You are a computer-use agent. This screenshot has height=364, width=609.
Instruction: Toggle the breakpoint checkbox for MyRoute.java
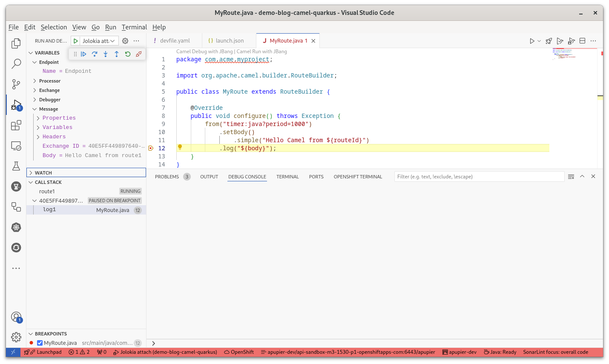click(x=40, y=343)
